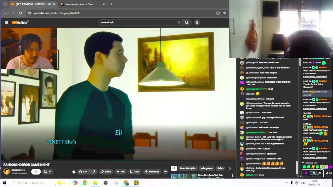
Task: Reload the YouTube page
Action: pos(21,13)
